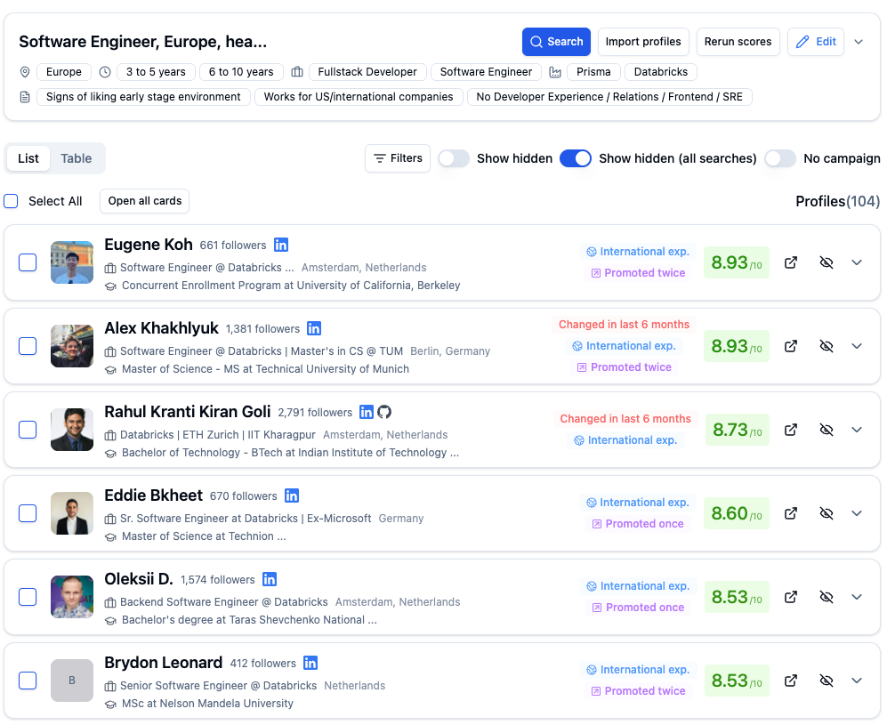887x725 pixels.
Task: Click LinkedIn icon next to Oleksii D.
Action: tap(270, 579)
